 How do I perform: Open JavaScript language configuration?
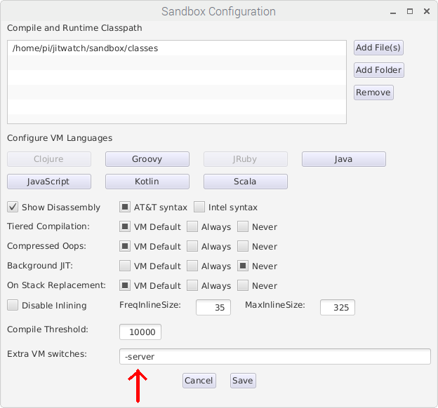(49, 182)
